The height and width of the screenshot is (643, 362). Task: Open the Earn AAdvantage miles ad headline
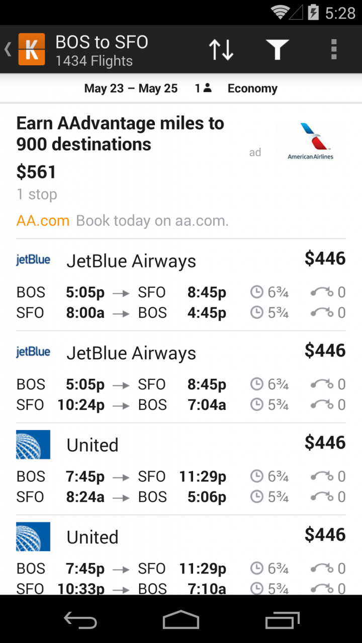pos(120,134)
